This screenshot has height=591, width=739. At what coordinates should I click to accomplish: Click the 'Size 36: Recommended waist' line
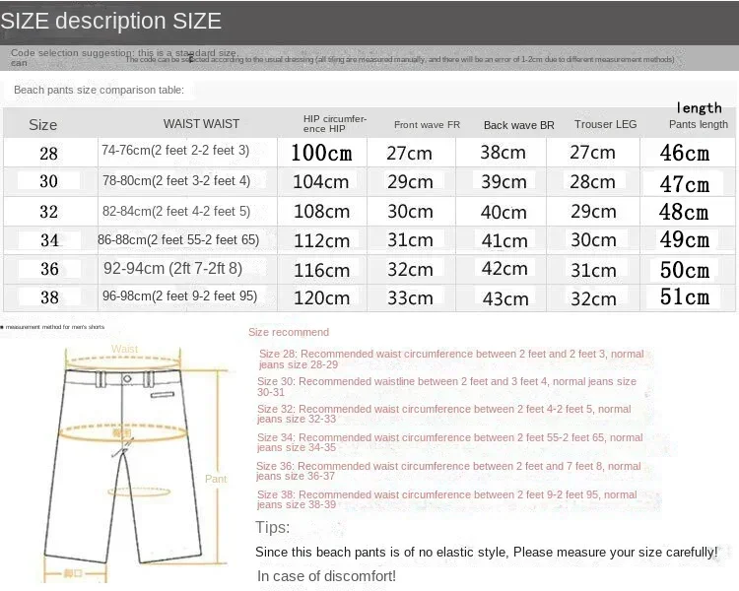click(x=448, y=471)
